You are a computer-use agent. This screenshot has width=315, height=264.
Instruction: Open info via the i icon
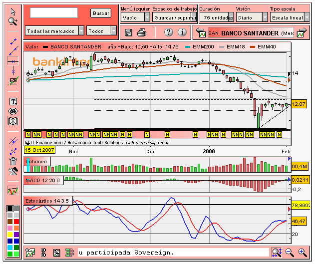[x=182, y=32]
